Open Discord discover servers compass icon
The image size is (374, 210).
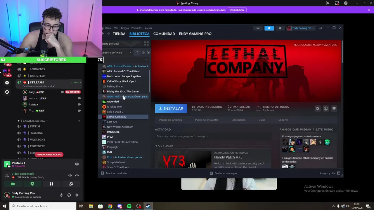[7, 92]
